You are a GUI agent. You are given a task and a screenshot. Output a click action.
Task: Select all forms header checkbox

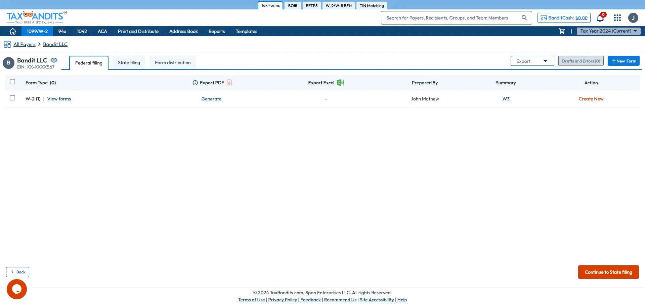pos(12,82)
